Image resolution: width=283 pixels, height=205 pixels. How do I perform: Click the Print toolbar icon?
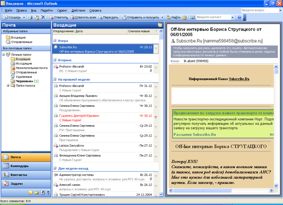[31, 17]
